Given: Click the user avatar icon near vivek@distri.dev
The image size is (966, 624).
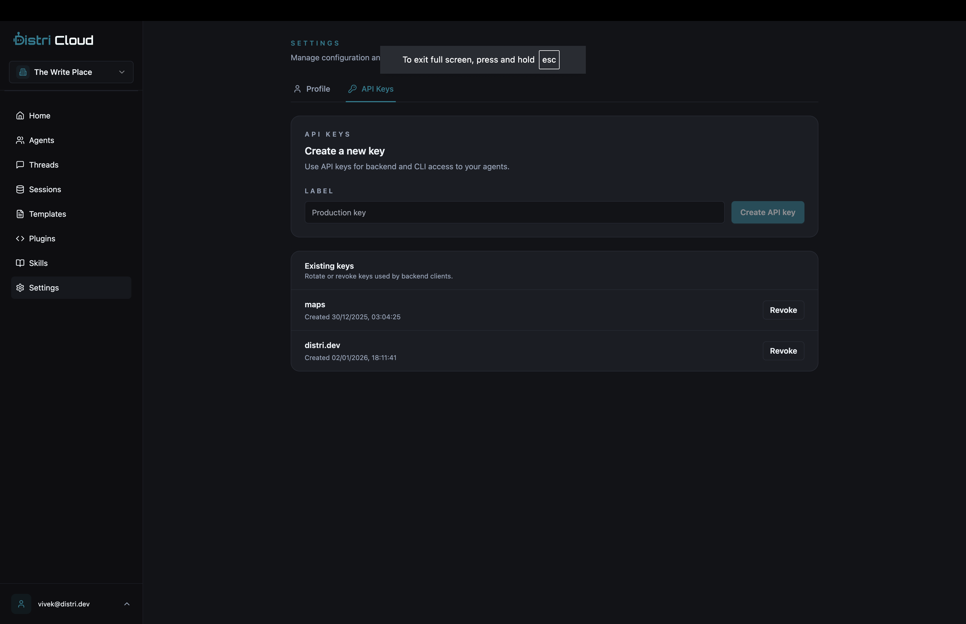Looking at the screenshot, I should pyautogui.click(x=21, y=603).
